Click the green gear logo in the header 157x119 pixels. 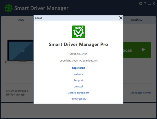pyautogui.click(x=8, y=8)
